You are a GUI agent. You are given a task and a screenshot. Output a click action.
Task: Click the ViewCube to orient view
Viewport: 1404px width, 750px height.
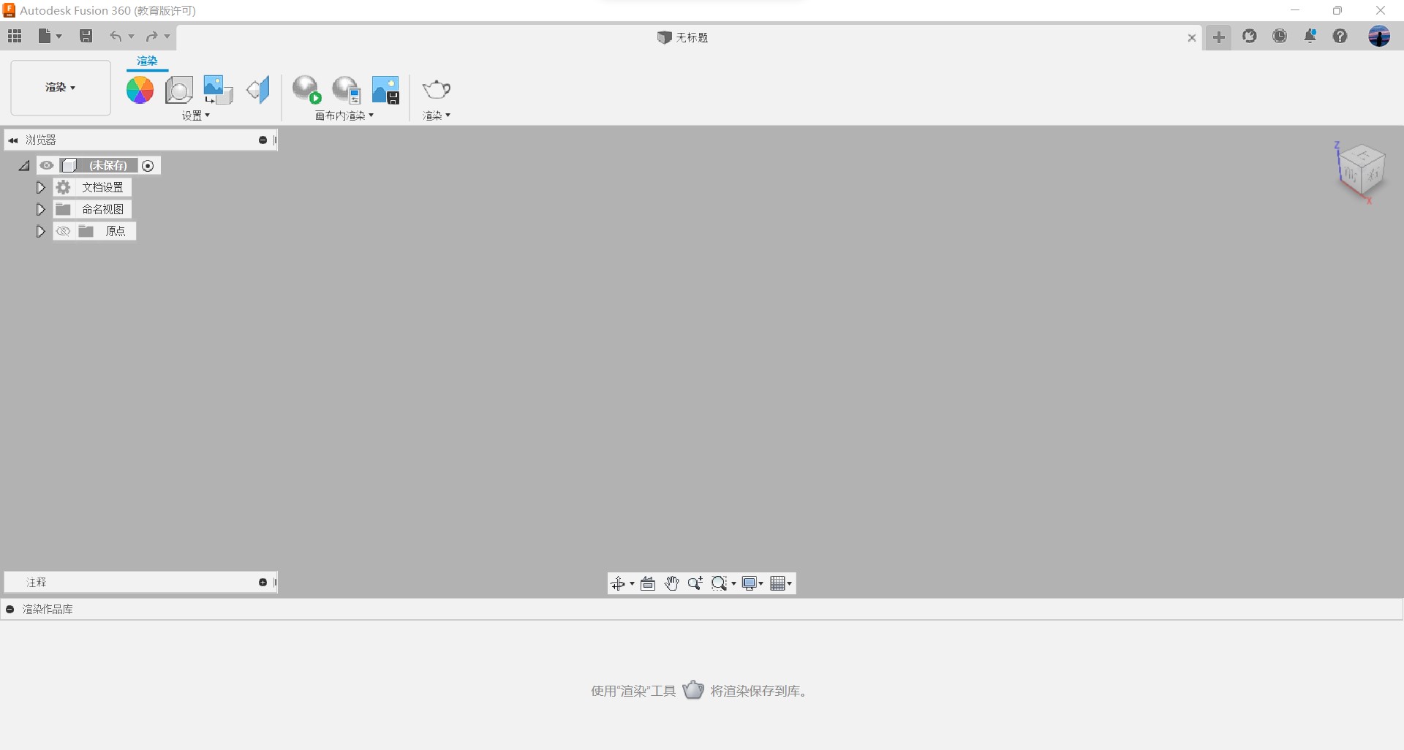tap(1360, 170)
